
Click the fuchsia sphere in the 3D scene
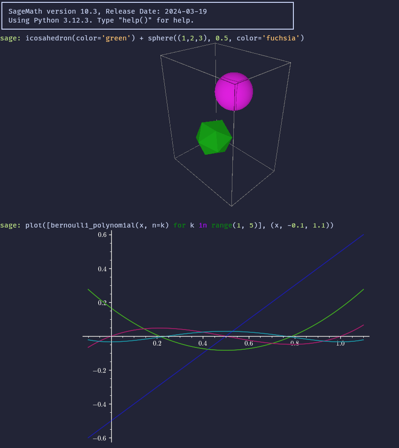pos(234,91)
